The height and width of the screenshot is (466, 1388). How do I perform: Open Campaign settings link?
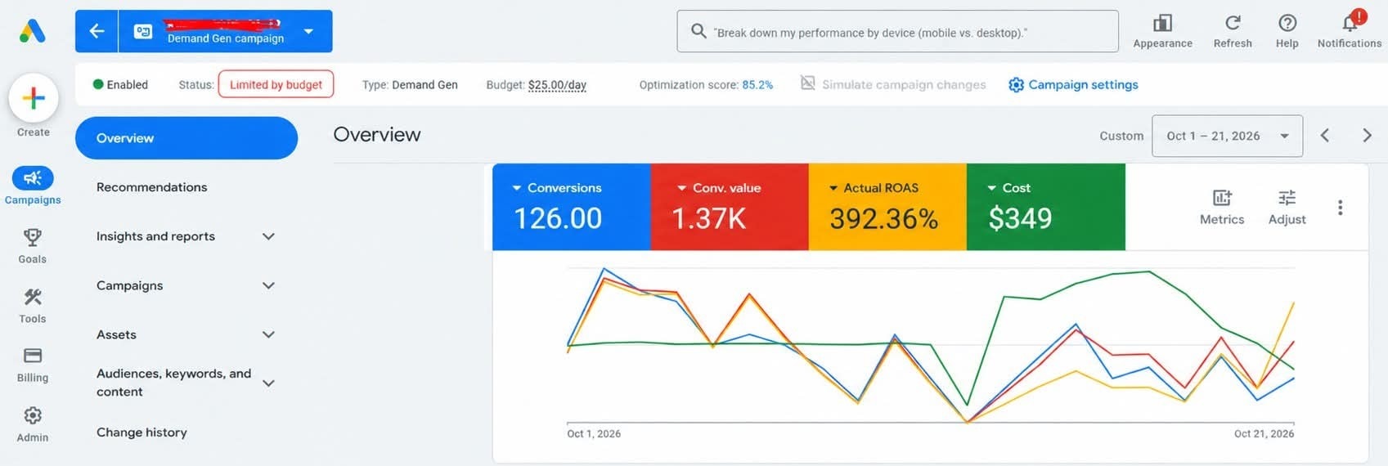click(1073, 84)
